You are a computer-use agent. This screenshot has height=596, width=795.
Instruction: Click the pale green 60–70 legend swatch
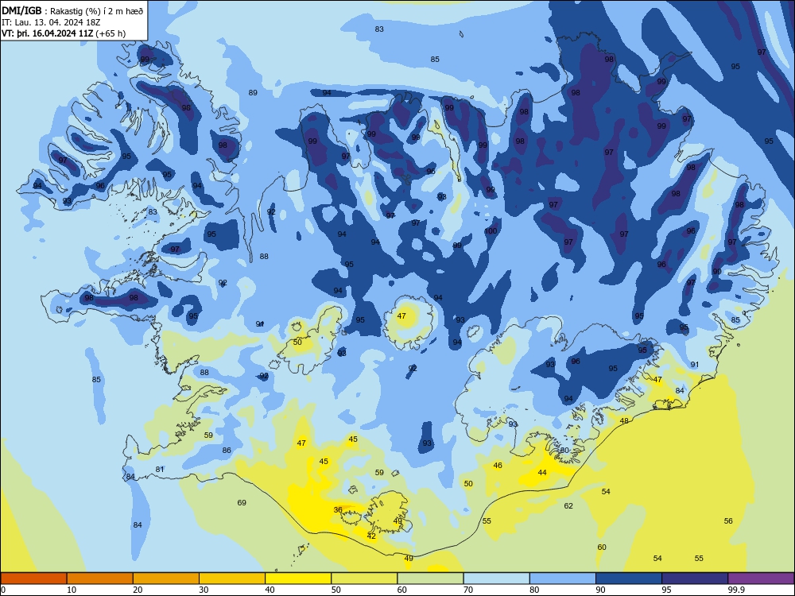pyautogui.click(x=430, y=579)
